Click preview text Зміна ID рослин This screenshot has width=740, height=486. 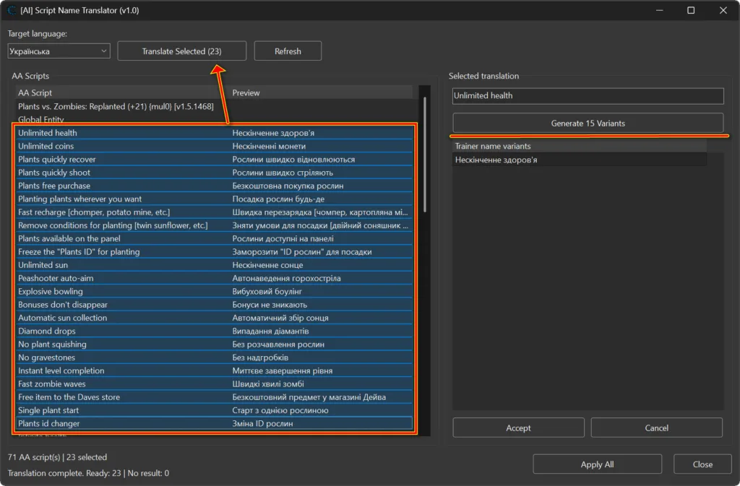[262, 423]
